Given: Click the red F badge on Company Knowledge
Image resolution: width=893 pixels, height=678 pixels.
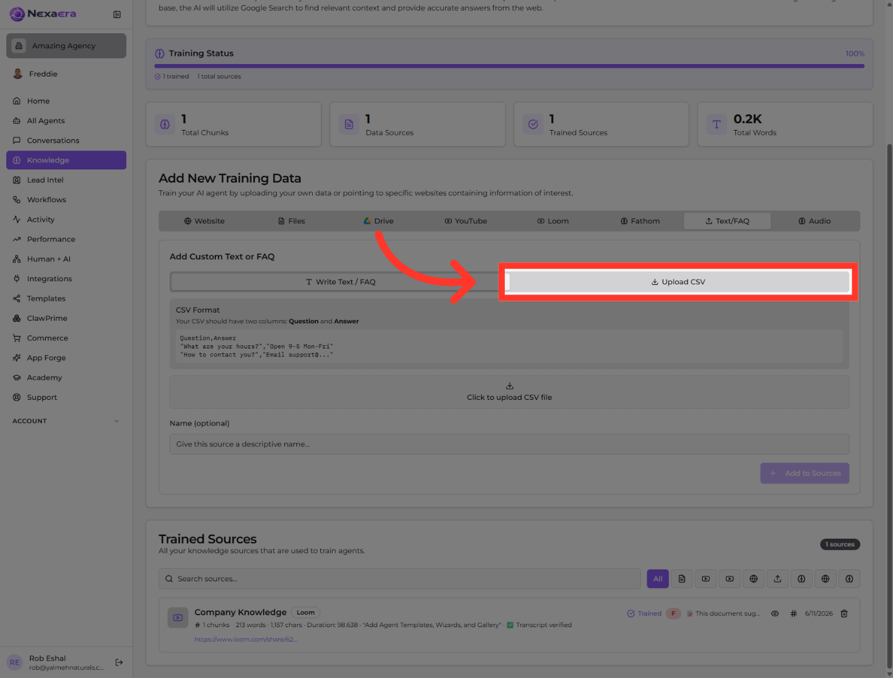Looking at the screenshot, I should (x=673, y=614).
